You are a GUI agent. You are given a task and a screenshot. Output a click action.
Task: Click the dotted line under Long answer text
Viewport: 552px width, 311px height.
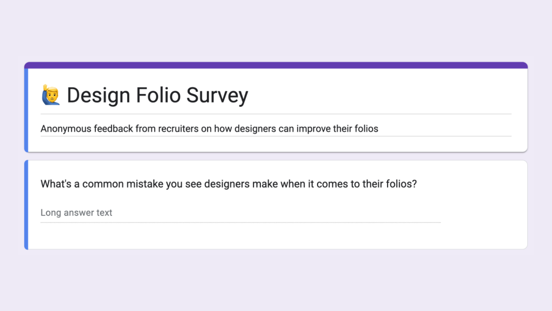click(x=240, y=220)
